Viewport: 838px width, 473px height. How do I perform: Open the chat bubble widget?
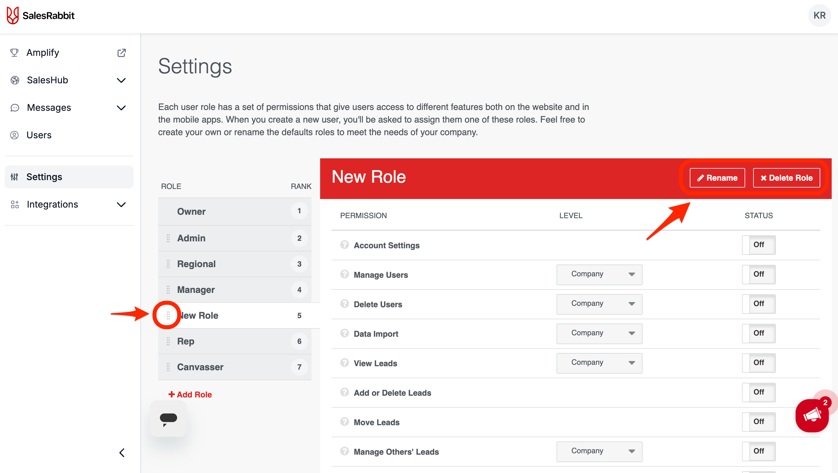168,418
